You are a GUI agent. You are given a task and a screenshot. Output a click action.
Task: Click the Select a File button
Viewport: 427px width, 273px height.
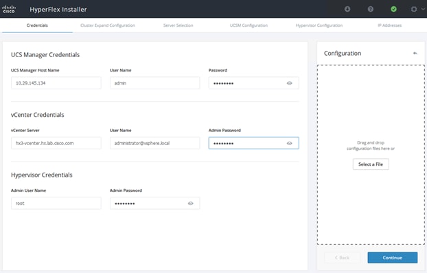click(x=371, y=164)
